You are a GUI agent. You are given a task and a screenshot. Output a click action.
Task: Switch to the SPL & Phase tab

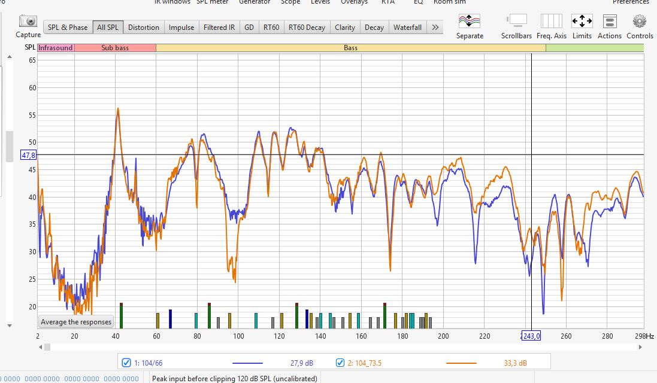coord(68,27)
